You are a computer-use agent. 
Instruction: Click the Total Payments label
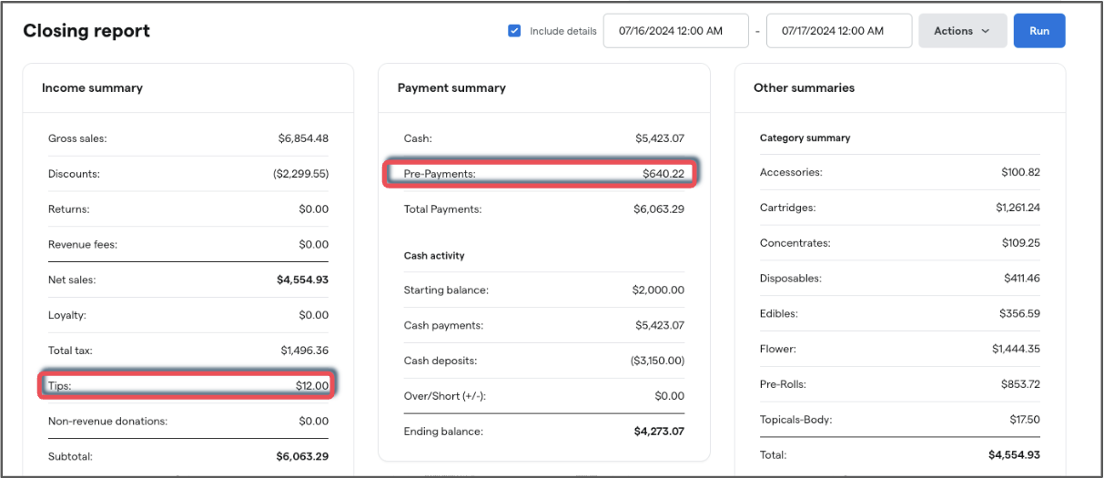pos(443,209)
